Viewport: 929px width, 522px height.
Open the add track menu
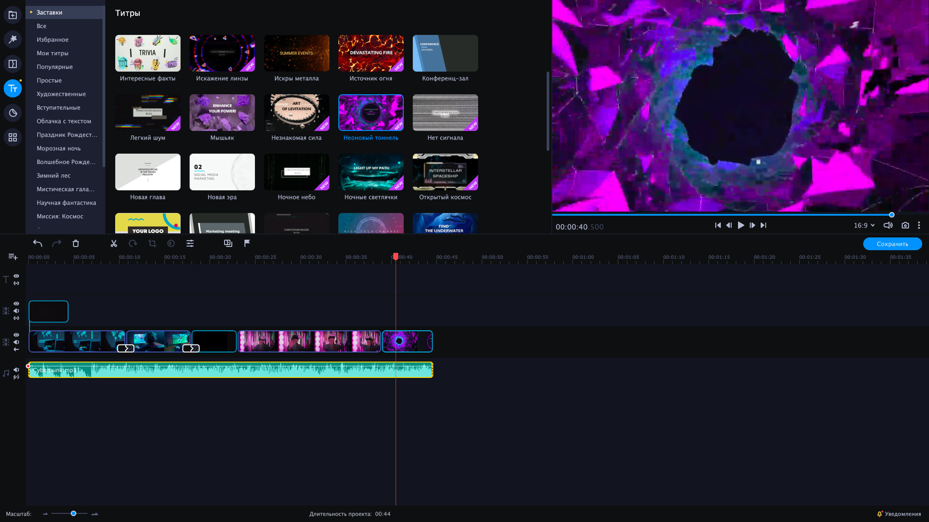click(13, 257)
